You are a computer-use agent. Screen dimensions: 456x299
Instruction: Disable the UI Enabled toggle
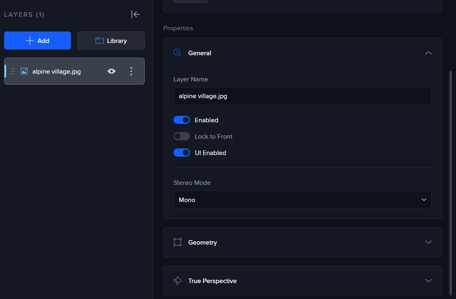182,153
